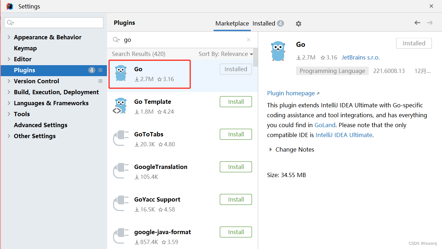442x249 pixels.
Task: Click the version number 221.6008.13
Action: point(389,71)
